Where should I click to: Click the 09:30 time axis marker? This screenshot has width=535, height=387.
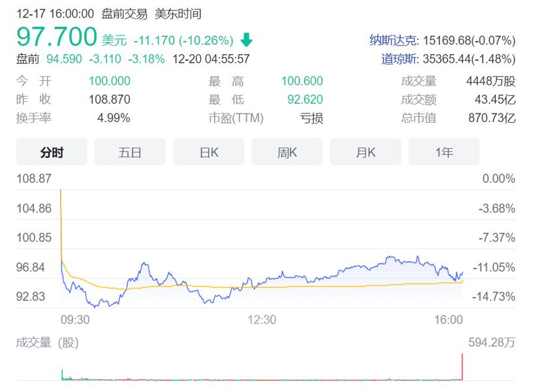point(76,320)
